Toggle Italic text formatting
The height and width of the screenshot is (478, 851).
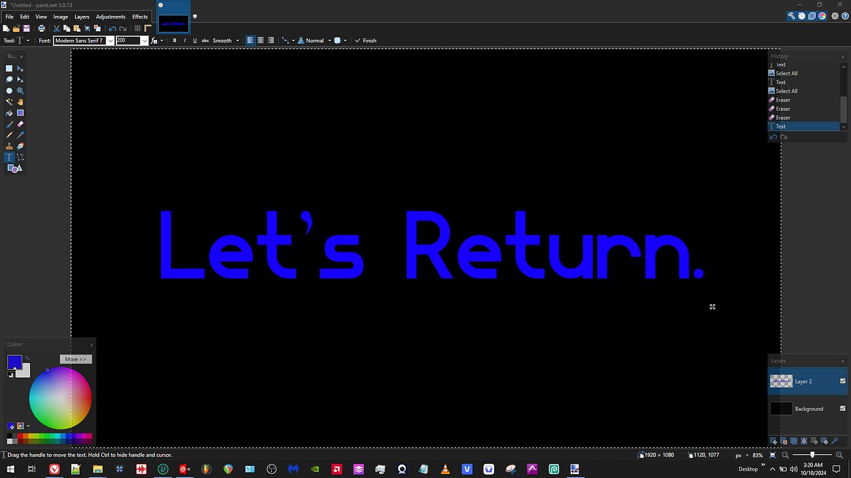coord(185,40)
